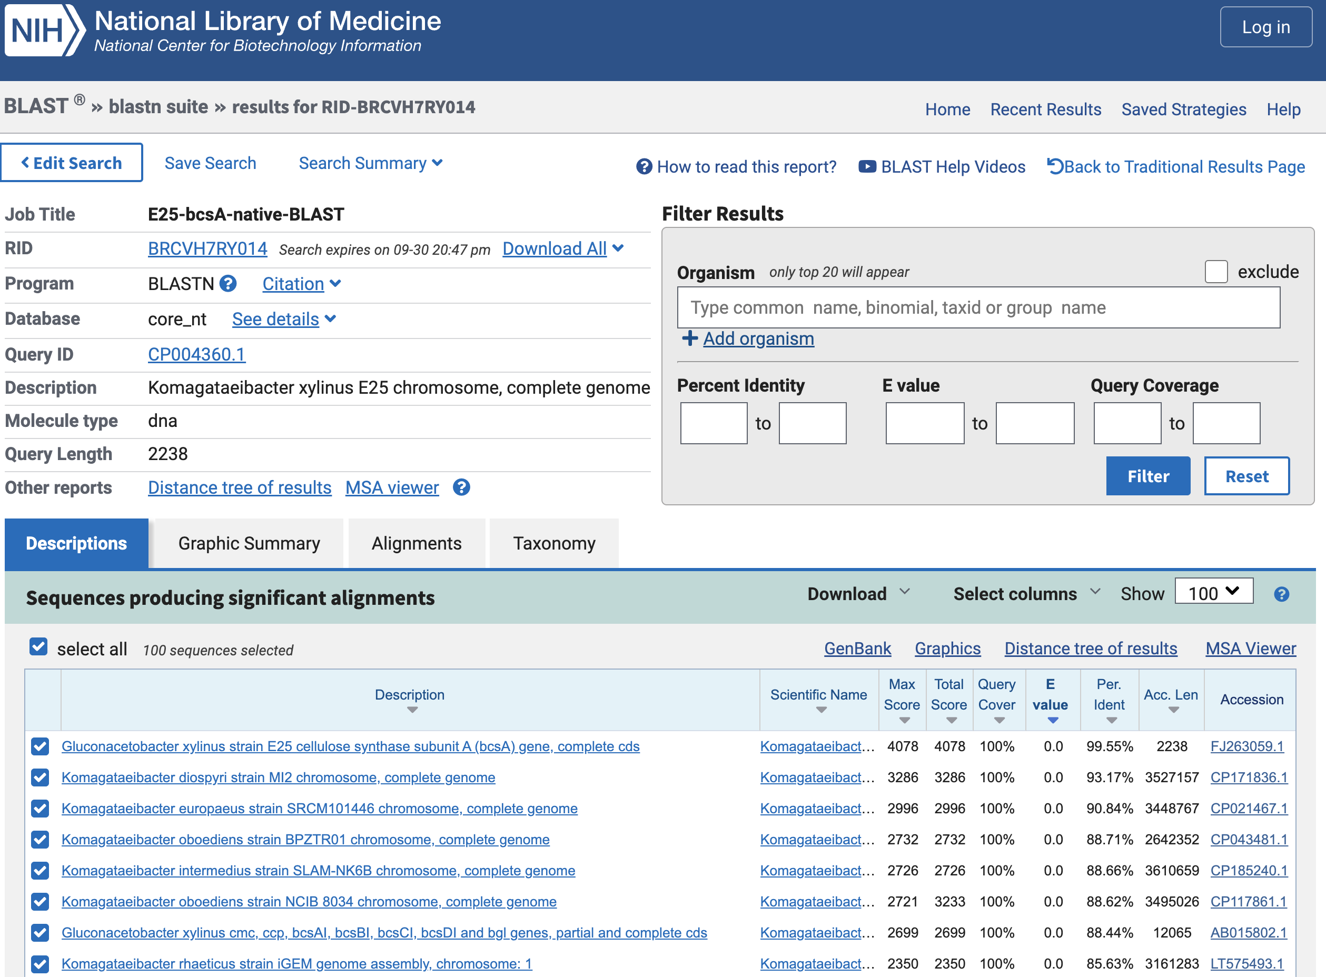Image resolution: width=1326 pixels, height=977 pixels.
Task: Click the BLASTN program help question icon
Action: 228,284
